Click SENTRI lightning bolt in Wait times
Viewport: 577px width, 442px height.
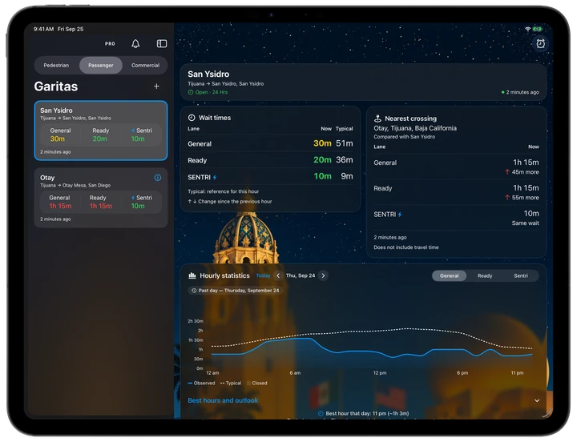[215, 177]
